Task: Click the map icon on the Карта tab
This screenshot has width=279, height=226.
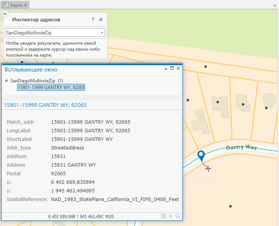Action: (x=6, y=5)
